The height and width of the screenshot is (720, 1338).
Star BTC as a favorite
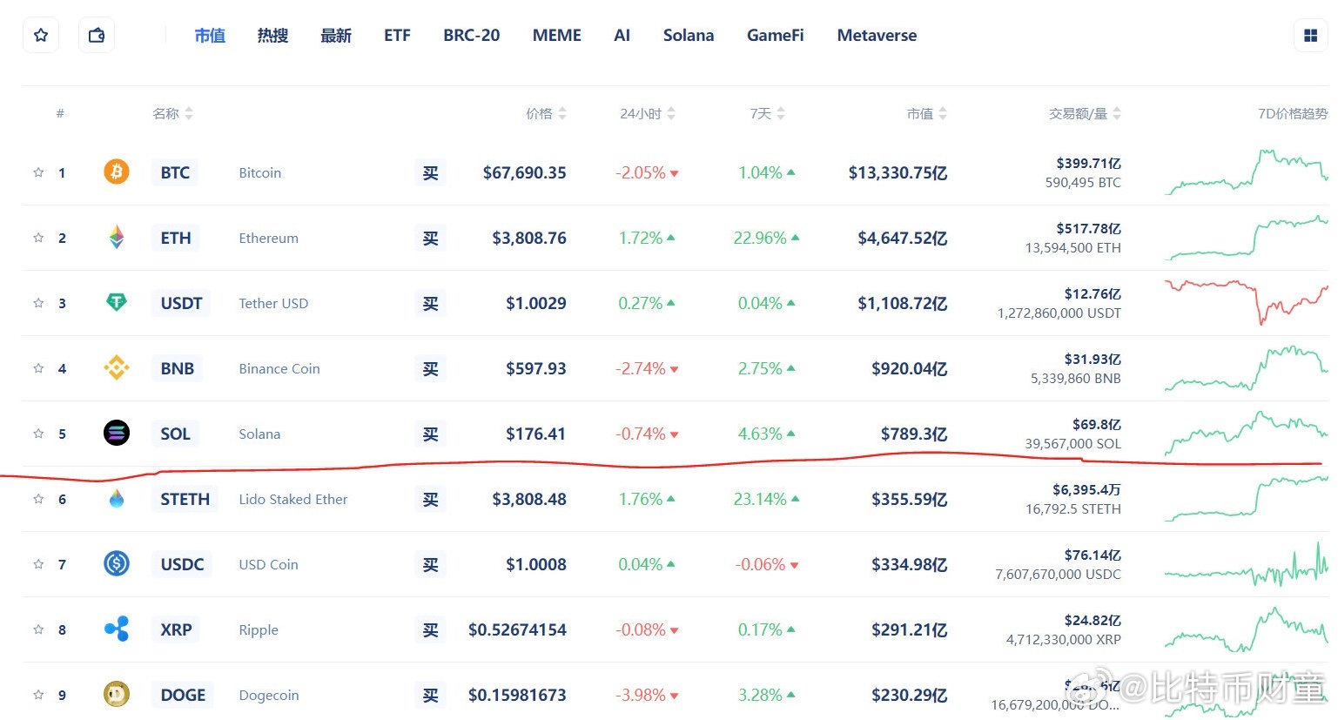click(38, 172)
